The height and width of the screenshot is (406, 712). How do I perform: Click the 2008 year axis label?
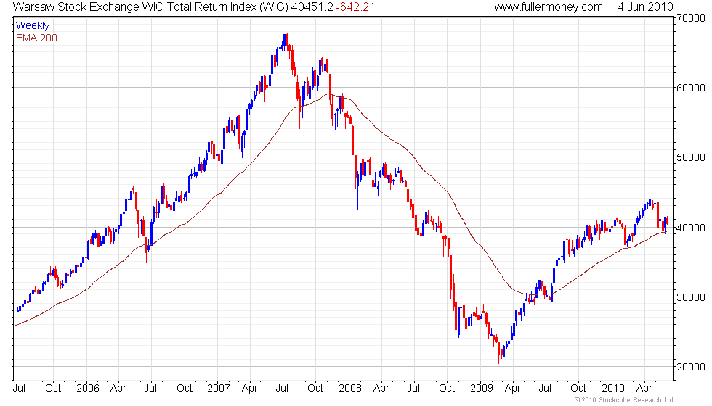click(x=350, y=389)
